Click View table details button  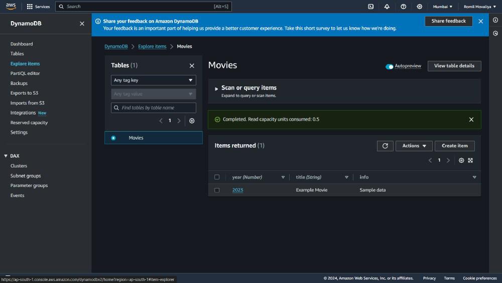click(454, 66)
